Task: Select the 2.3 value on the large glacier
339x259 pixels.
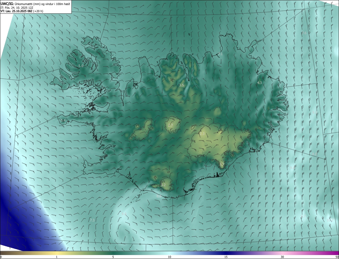Action: 202,134
